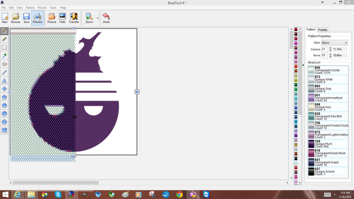Decrease the Rows count with stepper
Image resolution: width=354 pixels, height=199 pixels.
coord(330,57)
